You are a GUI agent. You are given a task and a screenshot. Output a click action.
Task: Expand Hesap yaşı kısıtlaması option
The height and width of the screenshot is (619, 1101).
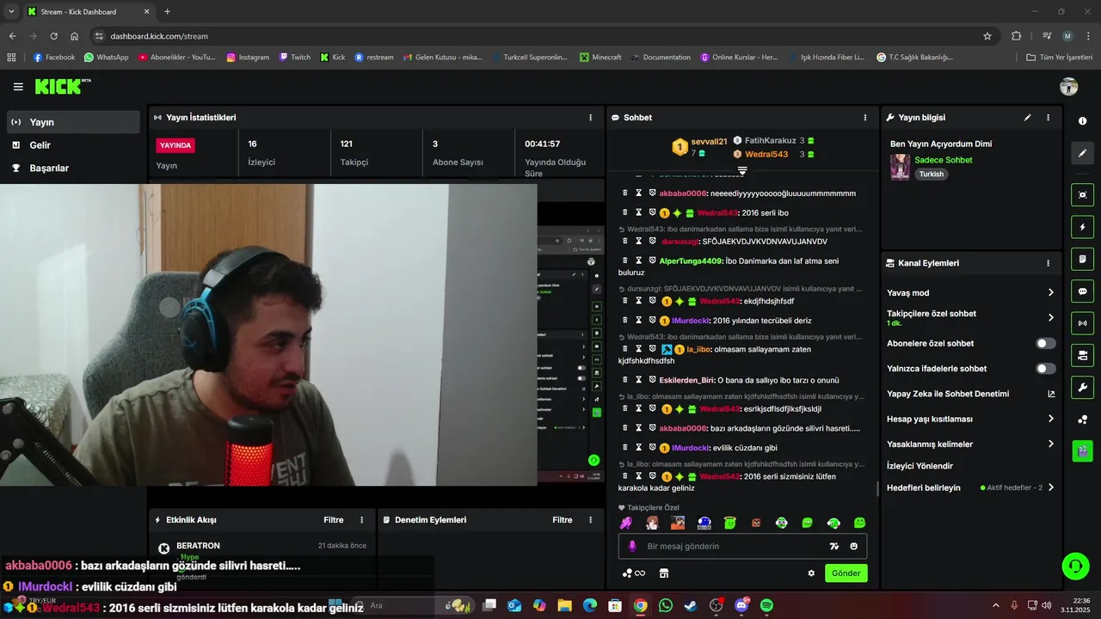tap(1051, 419)
